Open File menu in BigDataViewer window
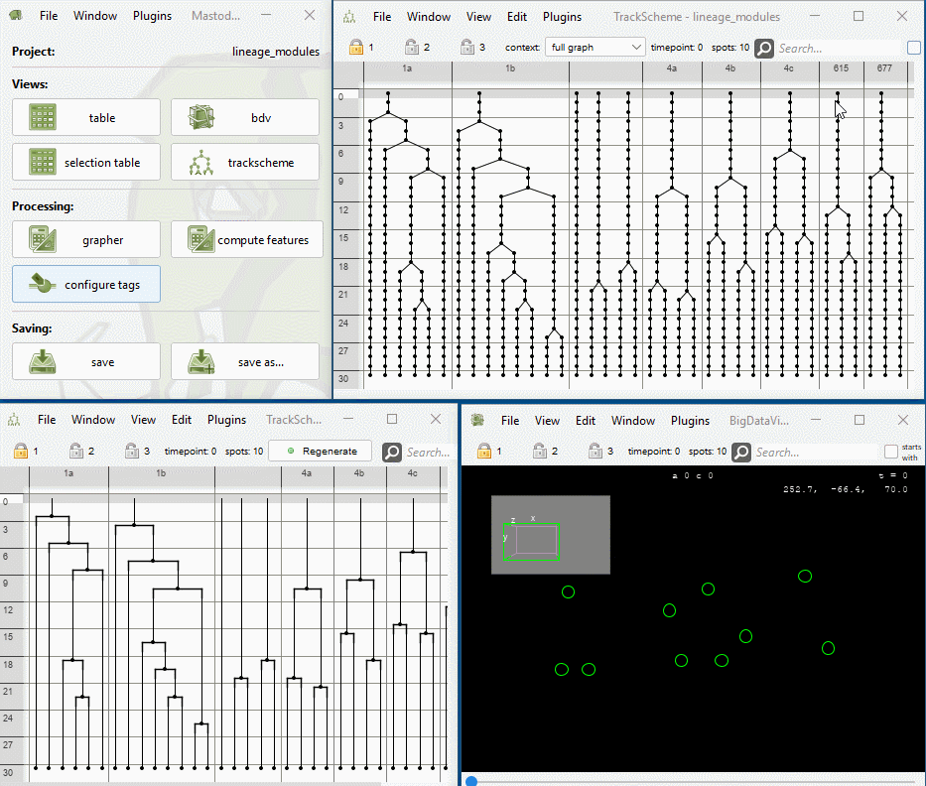 click(x=510, y=421)
